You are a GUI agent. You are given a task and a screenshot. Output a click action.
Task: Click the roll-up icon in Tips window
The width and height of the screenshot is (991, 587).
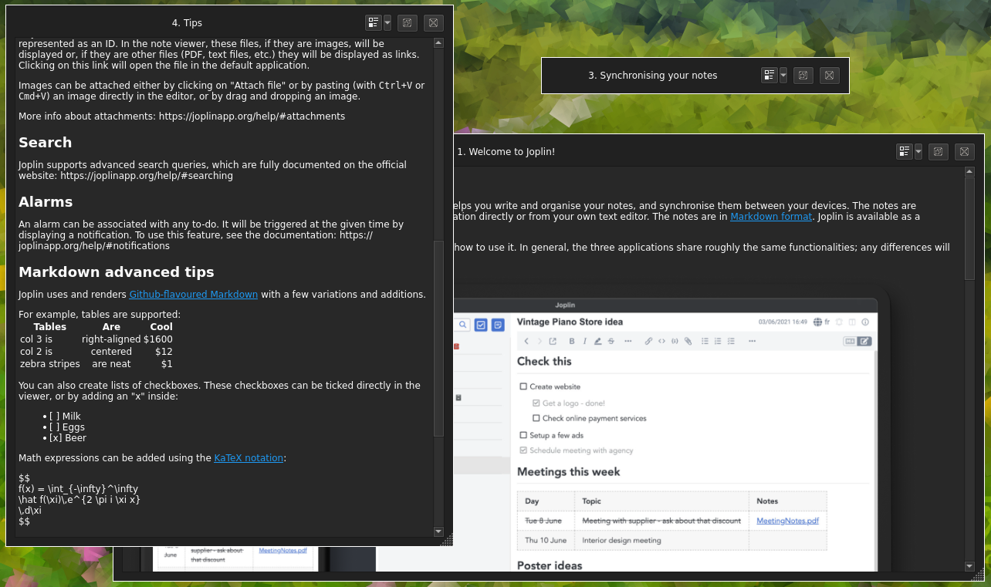pos(408,23)
